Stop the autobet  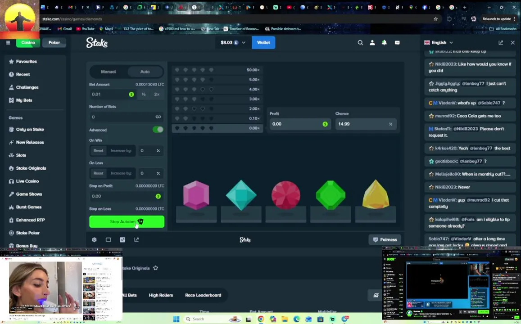click(127, 222)
